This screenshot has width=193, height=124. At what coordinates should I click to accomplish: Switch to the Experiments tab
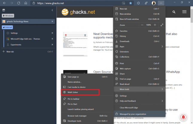pyautogui.click(x=16, y=45)
